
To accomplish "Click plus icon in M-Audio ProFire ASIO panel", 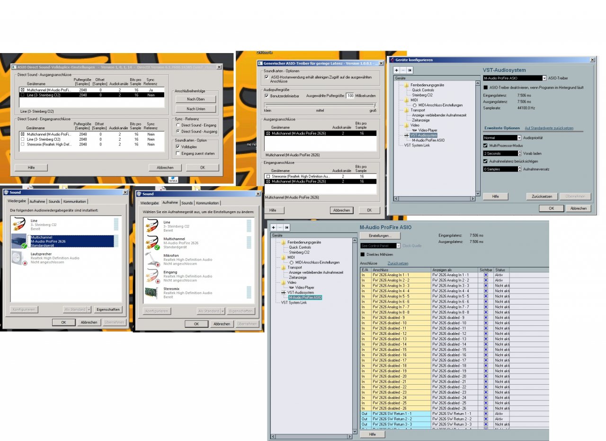I will point(274,227).
